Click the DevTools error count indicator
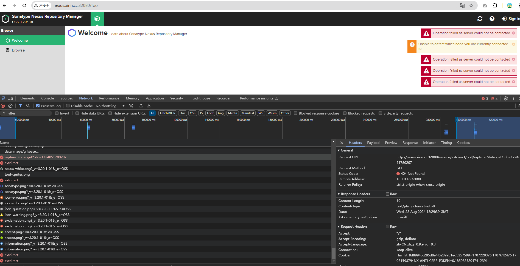The height and width of the screenshot is (266, 520). [x=485, y=99]
